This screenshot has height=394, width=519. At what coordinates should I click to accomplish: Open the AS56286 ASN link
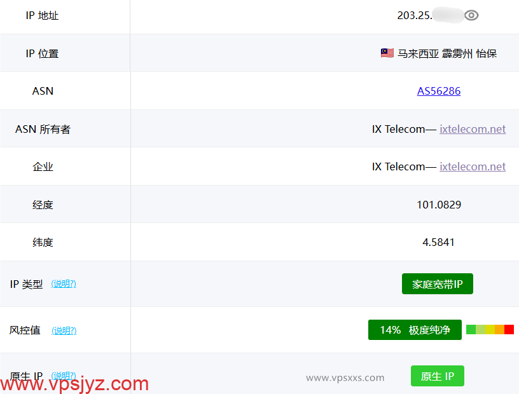click(439, 91)
